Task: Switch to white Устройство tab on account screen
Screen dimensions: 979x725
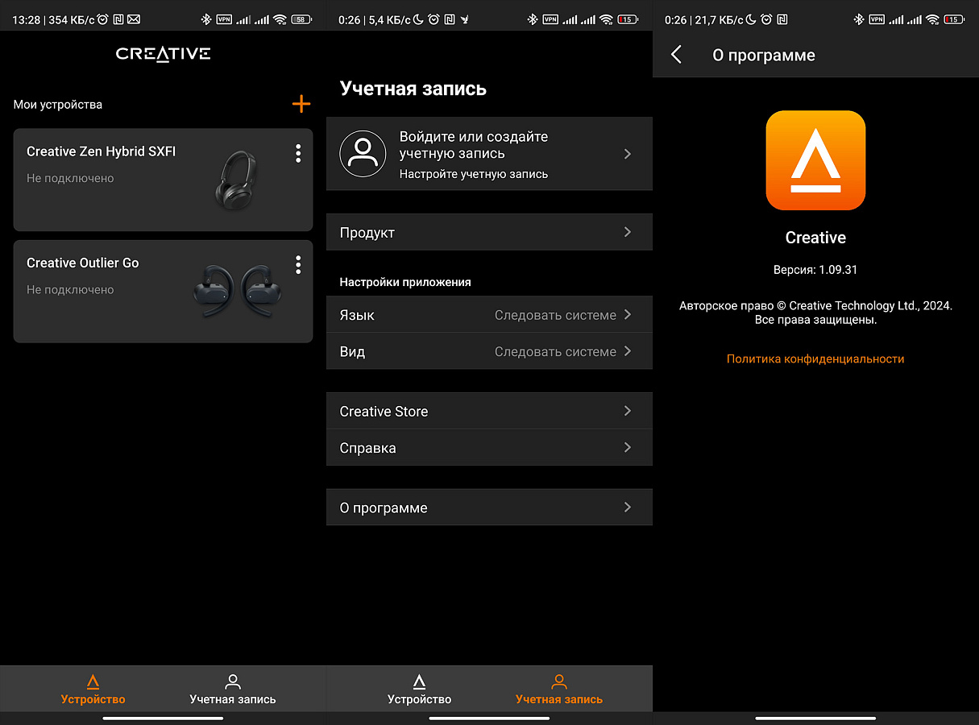Action: [419, 690]
